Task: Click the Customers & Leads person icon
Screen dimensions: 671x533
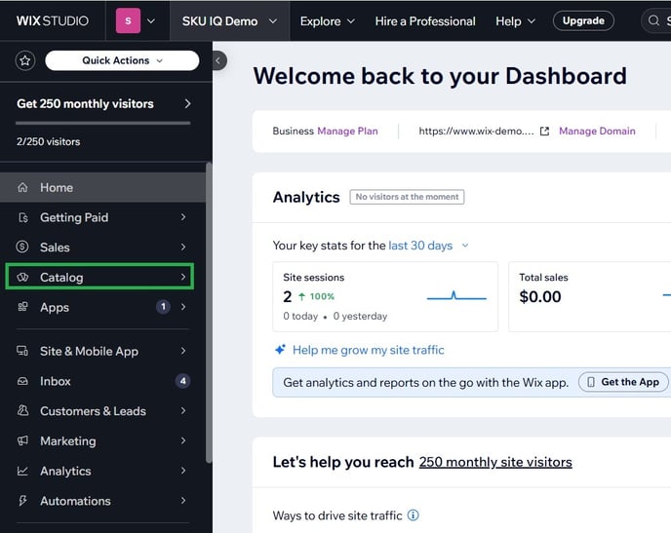Action: pos(22,411)
